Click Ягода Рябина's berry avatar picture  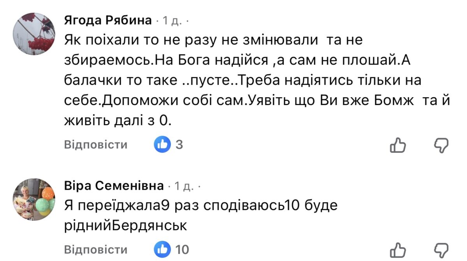click(34, 33)
